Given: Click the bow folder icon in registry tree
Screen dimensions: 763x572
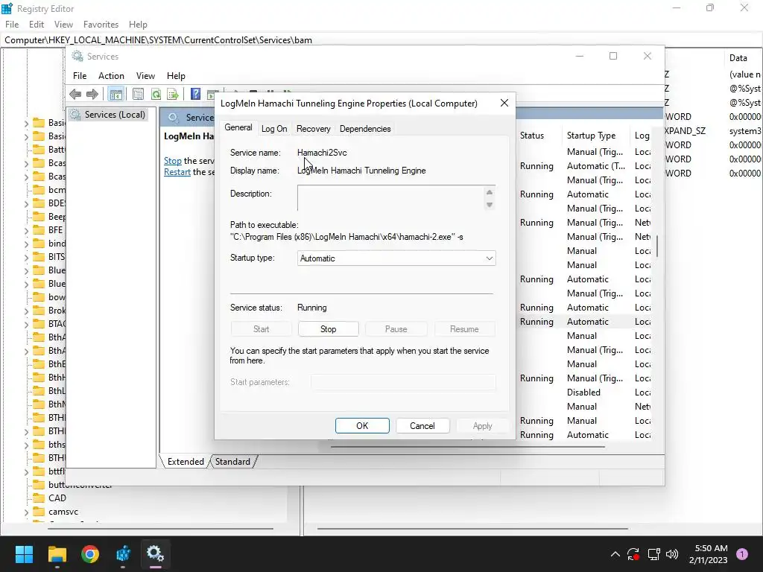Looking at the screenshot, I should [39, 296].
